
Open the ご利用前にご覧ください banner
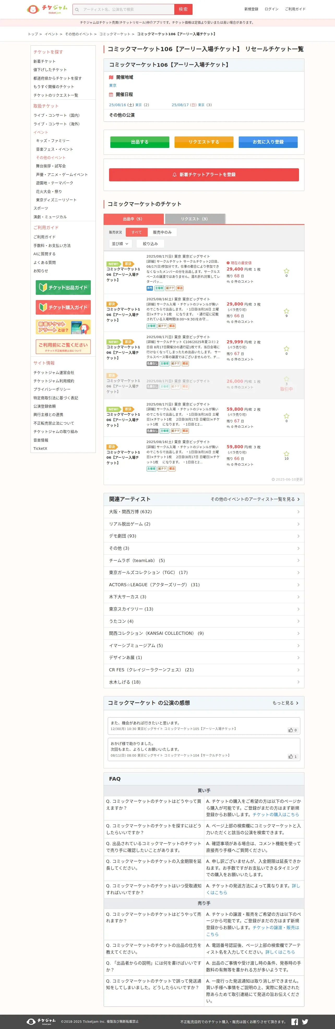point(63,346)
